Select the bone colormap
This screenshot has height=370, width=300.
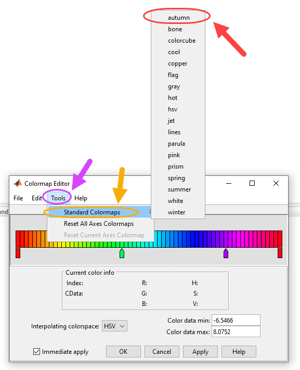pyautogui.click(x=178, y=29)
